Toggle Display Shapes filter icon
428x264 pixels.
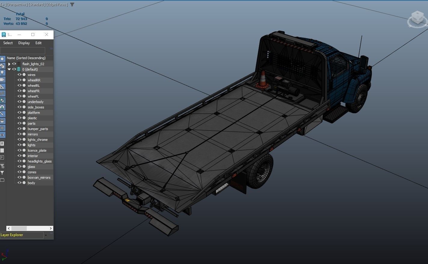click(x=2, y=65)
